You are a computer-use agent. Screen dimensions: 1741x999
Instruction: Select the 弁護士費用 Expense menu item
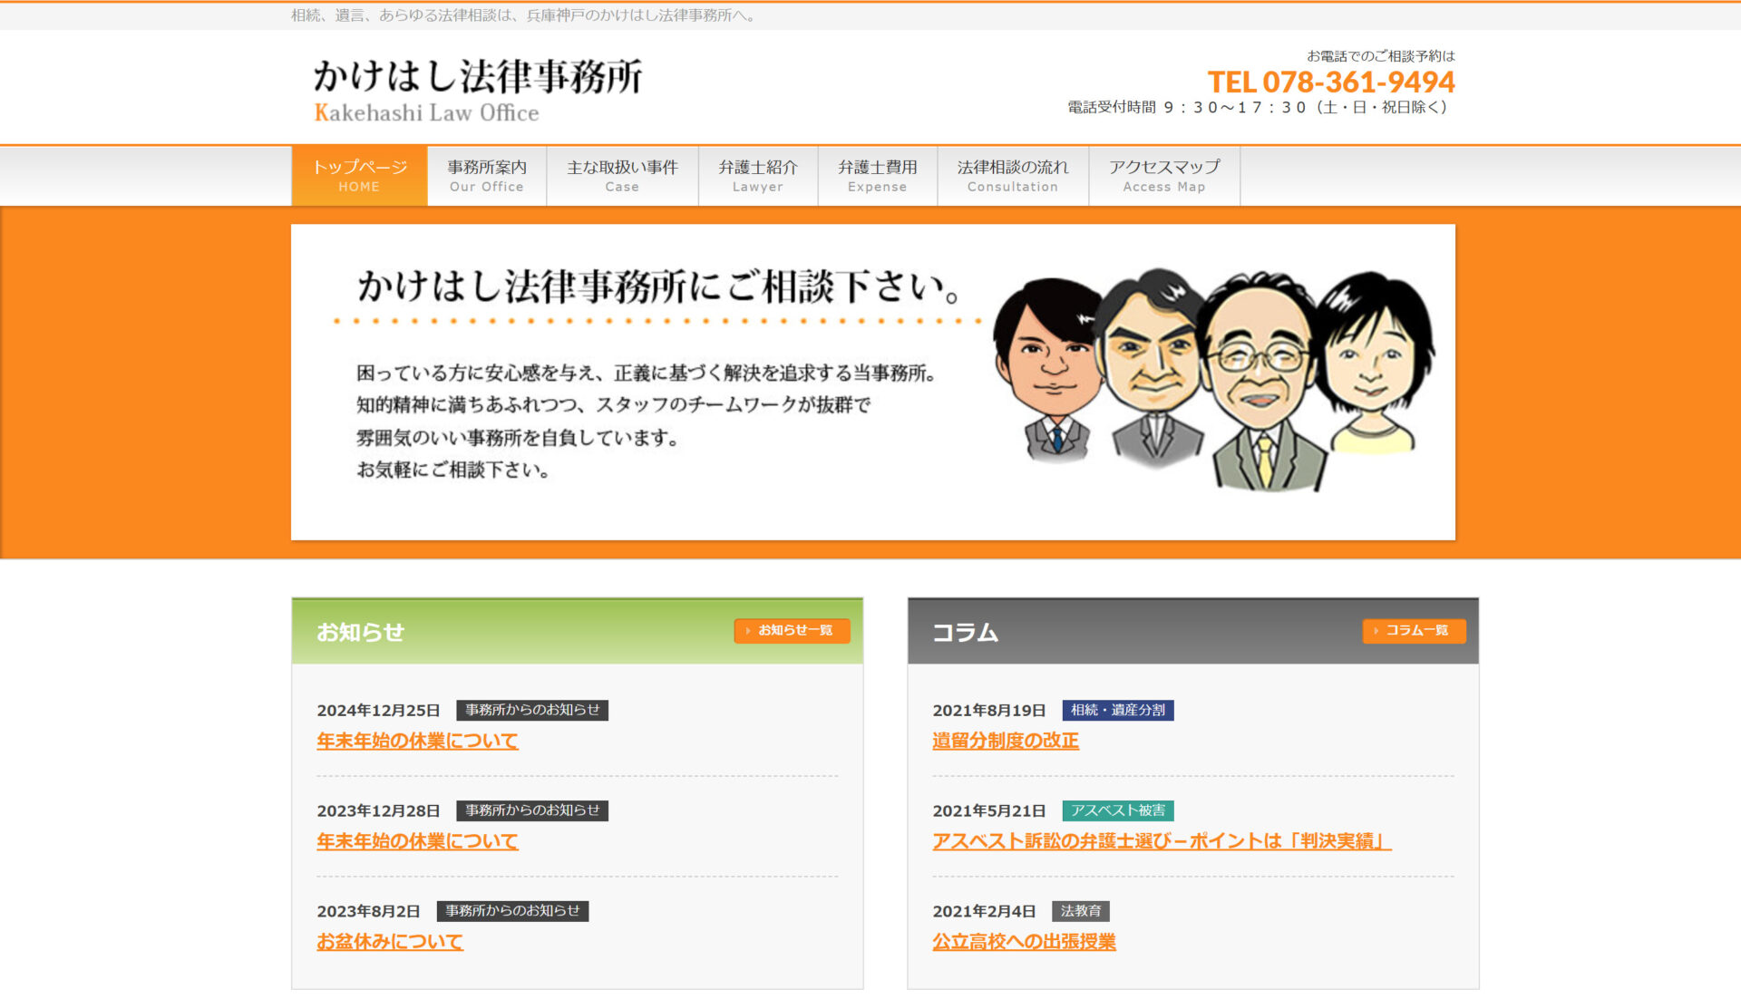(878, 176)
